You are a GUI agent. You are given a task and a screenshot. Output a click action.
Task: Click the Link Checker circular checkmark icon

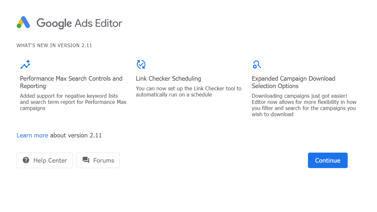coord(141,64)
